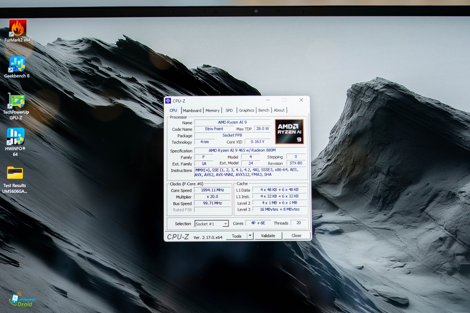Expand the Socket #1 selection dropdown
The height and width of the screenshot is (313, 470).
click(225, 224)
